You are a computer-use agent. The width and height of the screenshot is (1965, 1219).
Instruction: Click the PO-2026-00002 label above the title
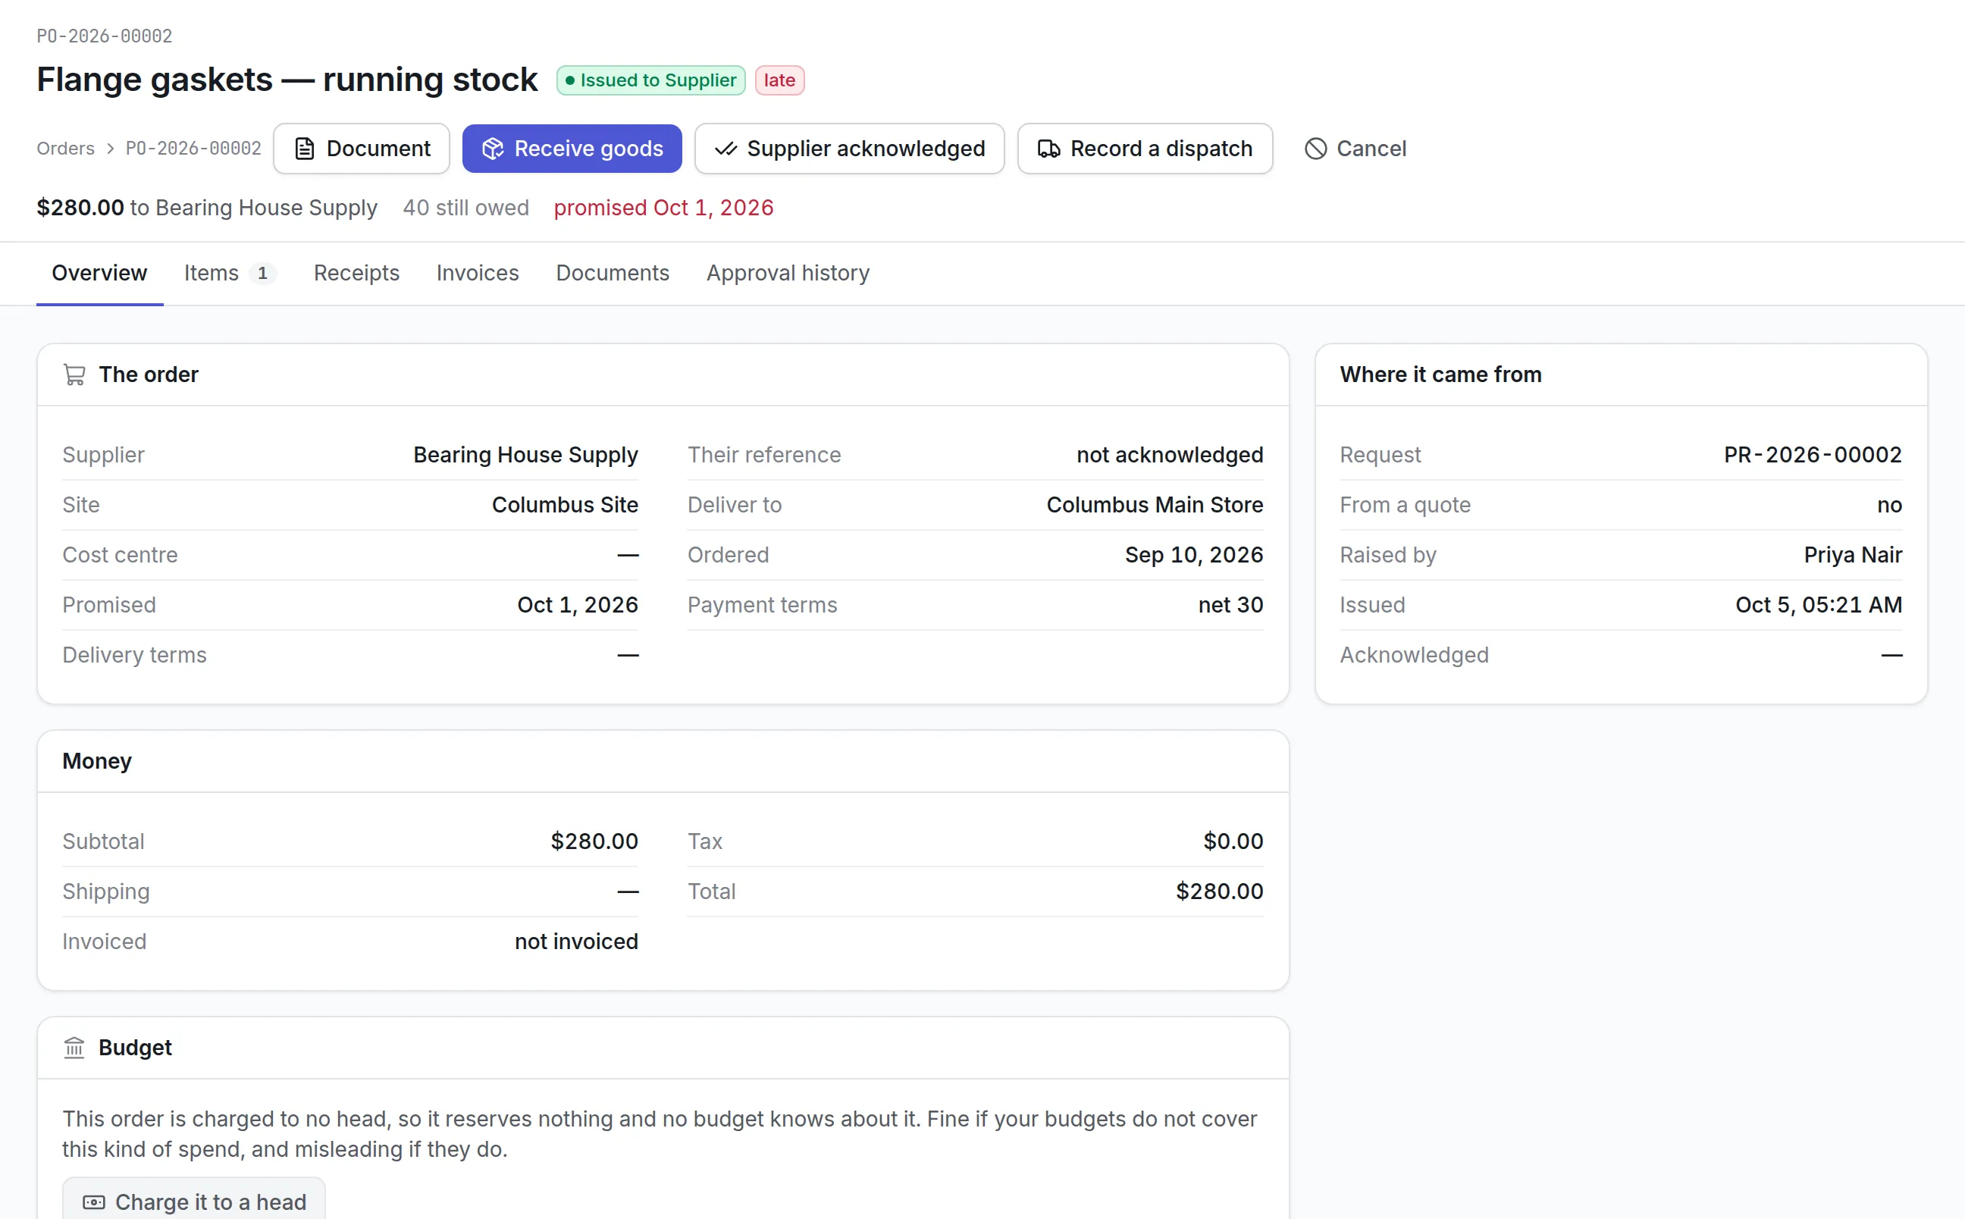click(104, 36)
